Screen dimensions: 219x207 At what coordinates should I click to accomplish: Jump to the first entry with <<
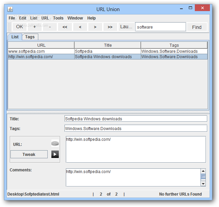(65, 27)
